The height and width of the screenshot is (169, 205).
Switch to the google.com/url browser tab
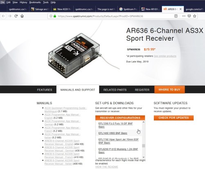coord(195,9)
